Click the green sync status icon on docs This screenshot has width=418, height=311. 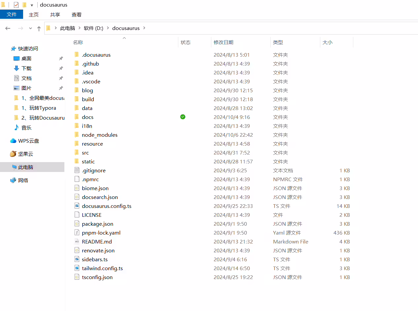(x=183, y=117)
